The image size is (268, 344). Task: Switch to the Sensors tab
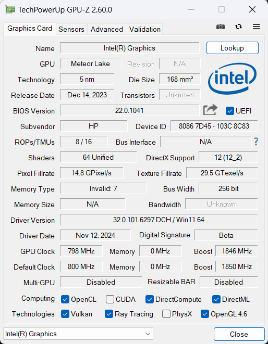pos(71,29)
